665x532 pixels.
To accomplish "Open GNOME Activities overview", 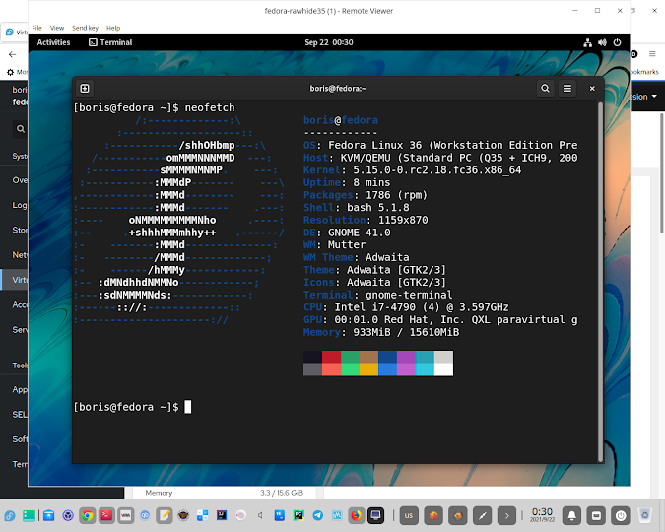I will 53,42.
